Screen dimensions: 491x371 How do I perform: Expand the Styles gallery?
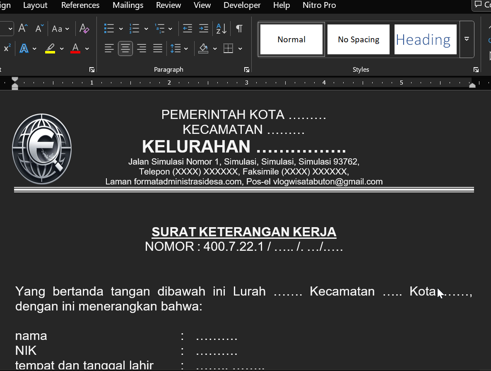[467, 39]
